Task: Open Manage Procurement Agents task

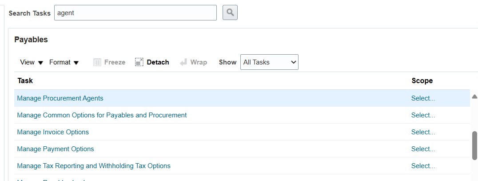Action: click(60, 98)
